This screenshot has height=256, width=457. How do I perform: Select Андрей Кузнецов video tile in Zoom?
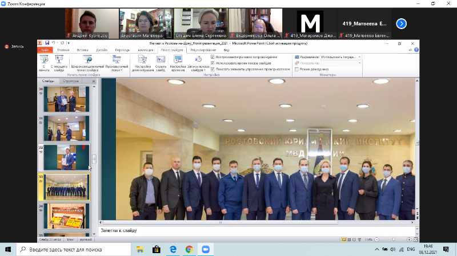point(92,23)
